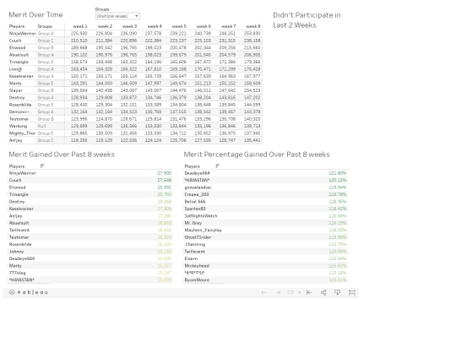Screen dimensions: 456x342
Task: Select Mayhem_Fairplay in the Merit Percentage list
Action: (x=203, y=230)
